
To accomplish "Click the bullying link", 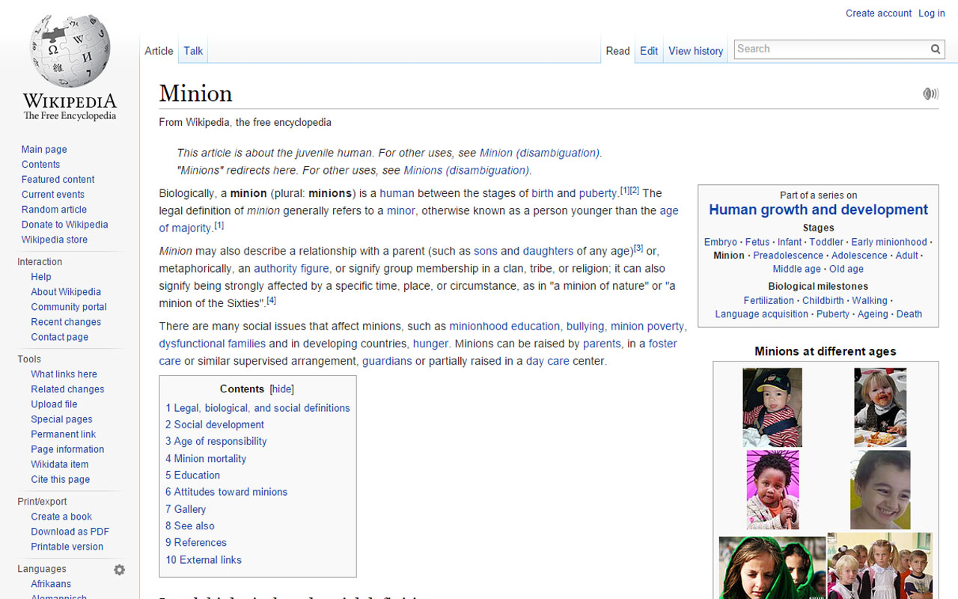I will click(585, 326).
